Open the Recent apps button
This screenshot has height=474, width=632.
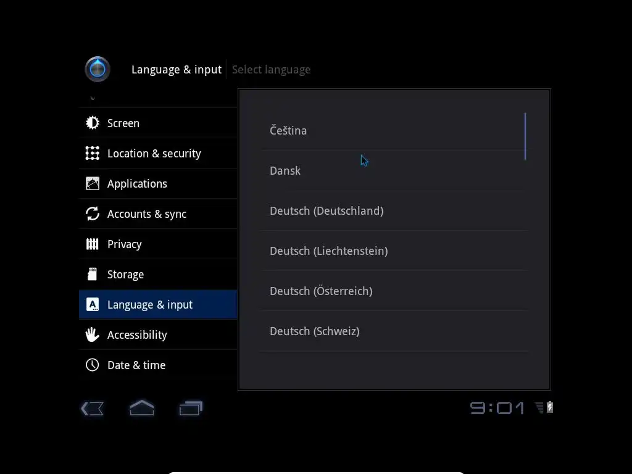click(191, 408)
